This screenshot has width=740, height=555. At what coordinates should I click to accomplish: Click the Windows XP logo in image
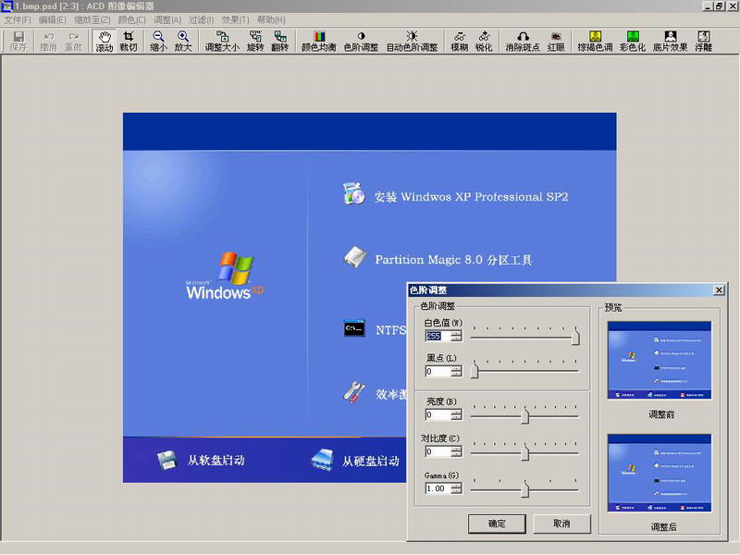pyautogui.click(x=225, y=276)
